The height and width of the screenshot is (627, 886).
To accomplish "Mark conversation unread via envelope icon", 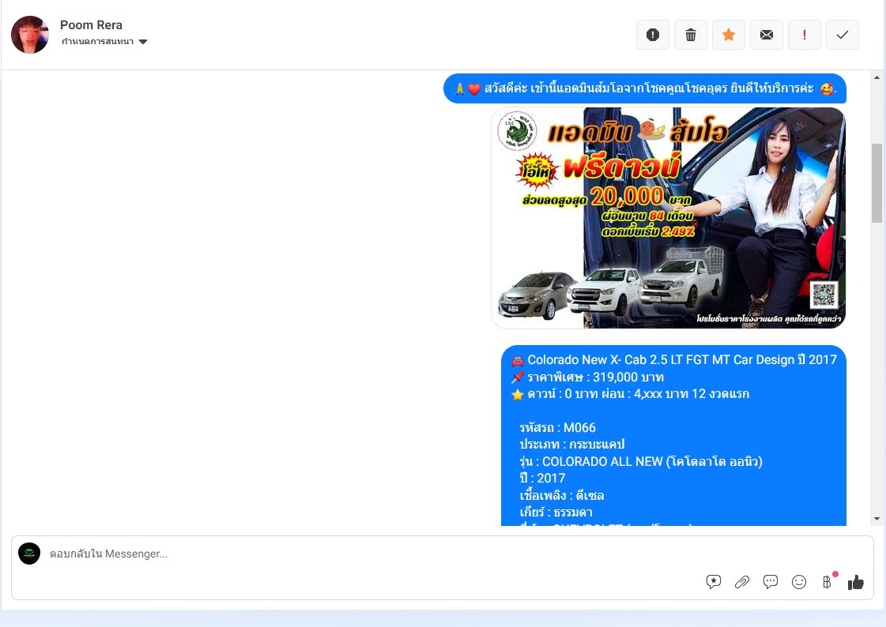I will pyautogui.click(x=766, y=35).
